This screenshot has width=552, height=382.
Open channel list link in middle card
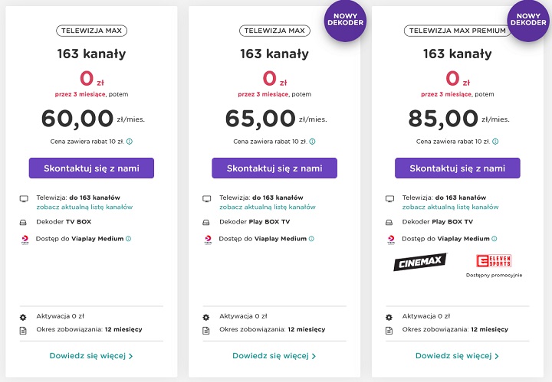268,207
